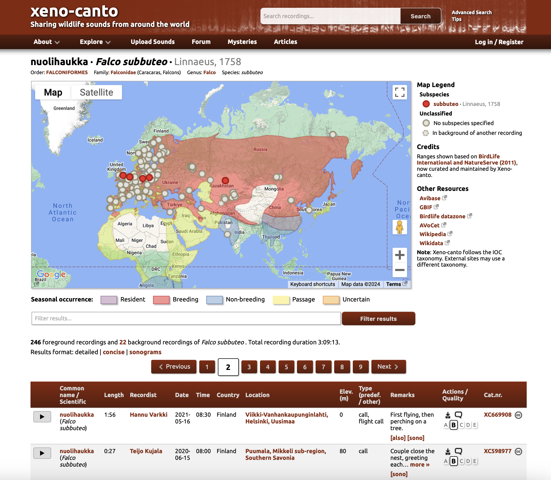Select quality rating C for XC598977
Screen dimensions: 551x480
[462, 461]
